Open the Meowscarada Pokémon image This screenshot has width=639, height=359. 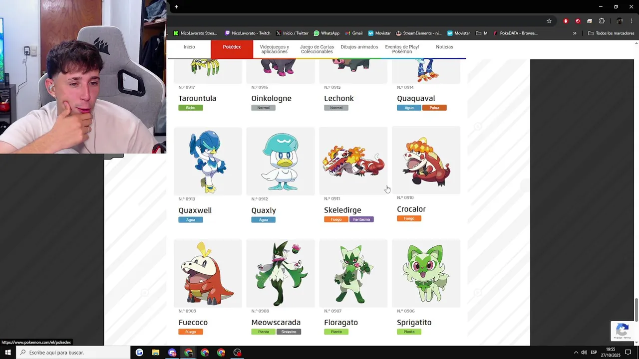[281, 273]
